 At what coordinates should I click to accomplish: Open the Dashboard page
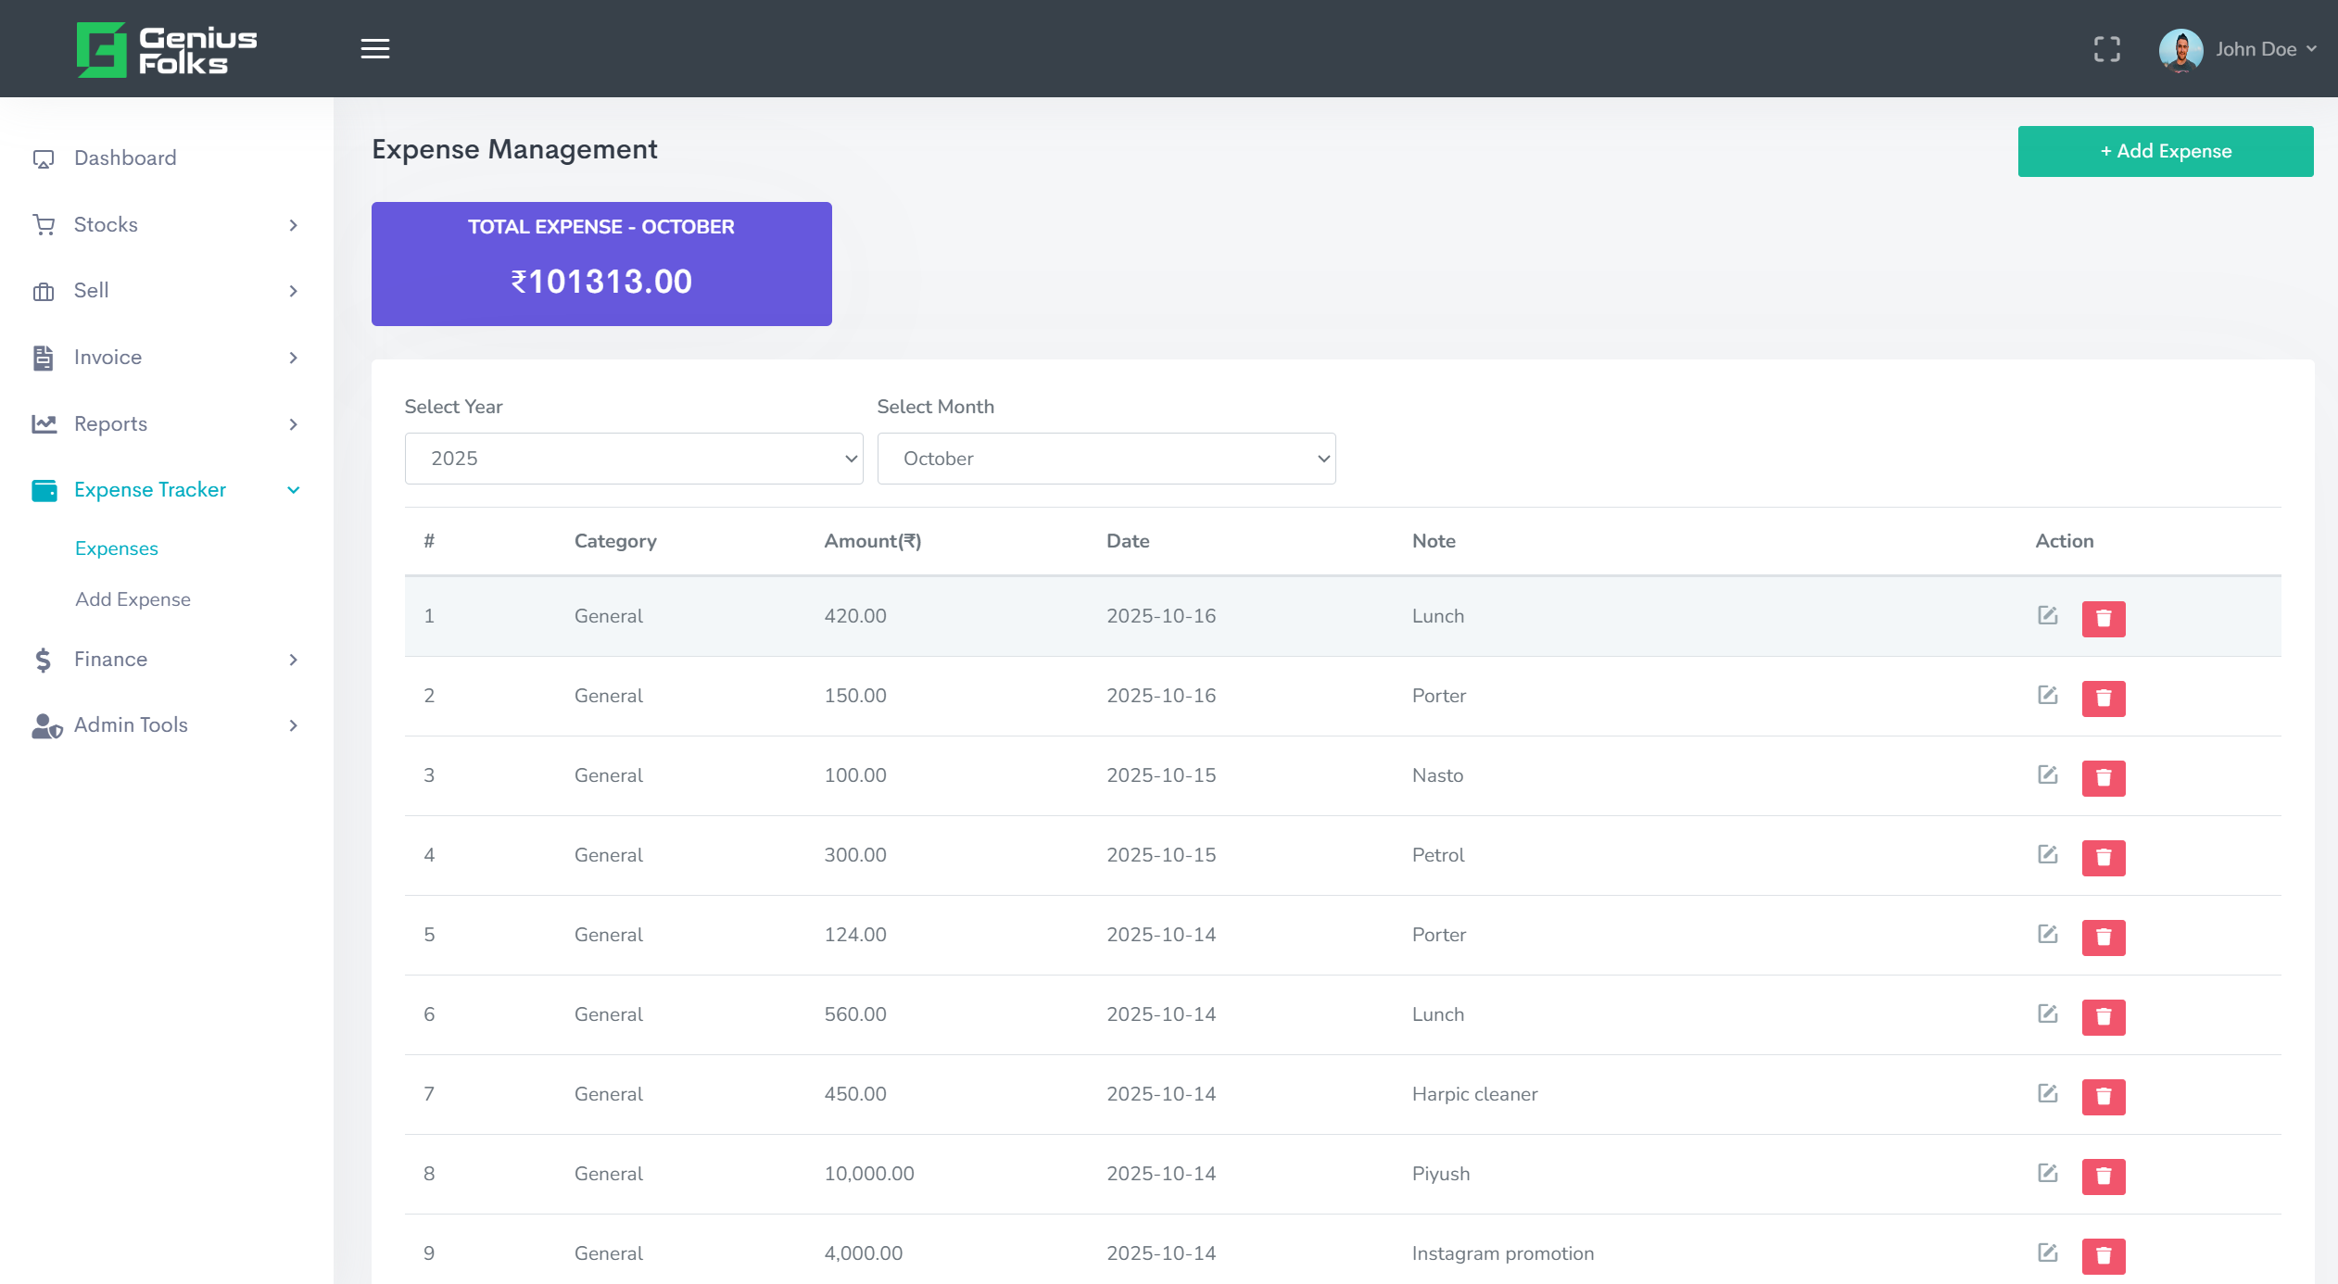point(125,157)
